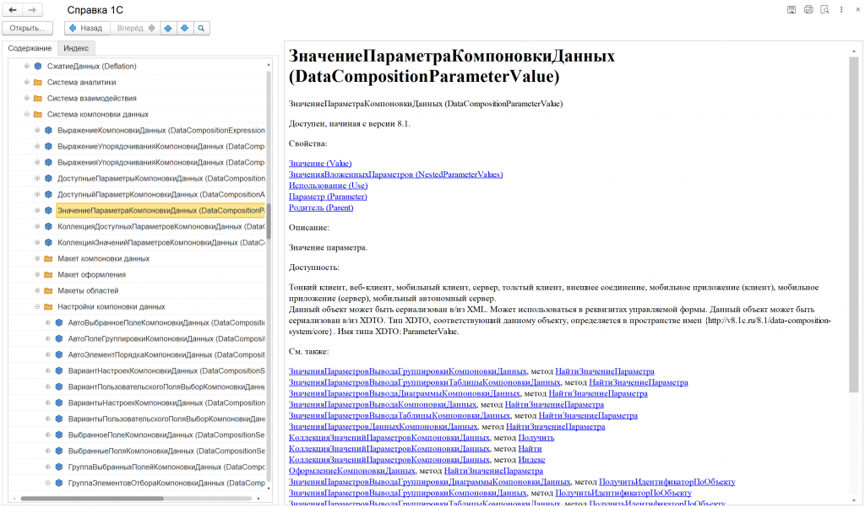This screenshot has height=508, width=865.
Task: Select ВыраженияУпорядочиванияКомпоновкиДанных tree item
Action: (x=161, y=162)
